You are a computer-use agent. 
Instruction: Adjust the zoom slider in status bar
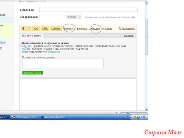128,113
